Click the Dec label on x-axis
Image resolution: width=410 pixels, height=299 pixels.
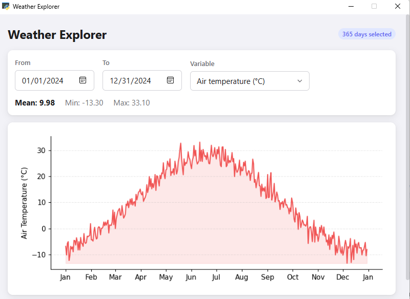coord(343,277)
